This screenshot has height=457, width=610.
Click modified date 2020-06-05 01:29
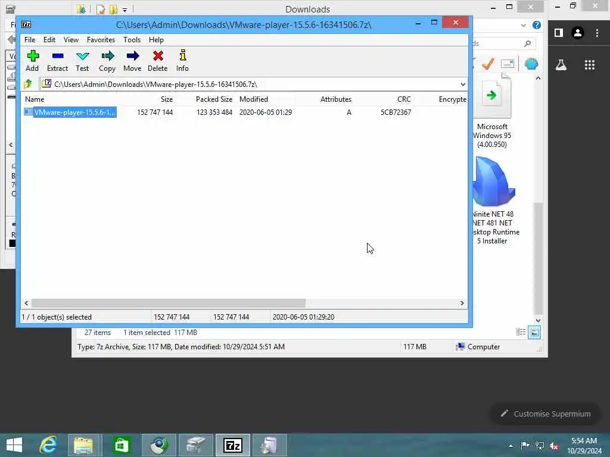pos(266,112)
